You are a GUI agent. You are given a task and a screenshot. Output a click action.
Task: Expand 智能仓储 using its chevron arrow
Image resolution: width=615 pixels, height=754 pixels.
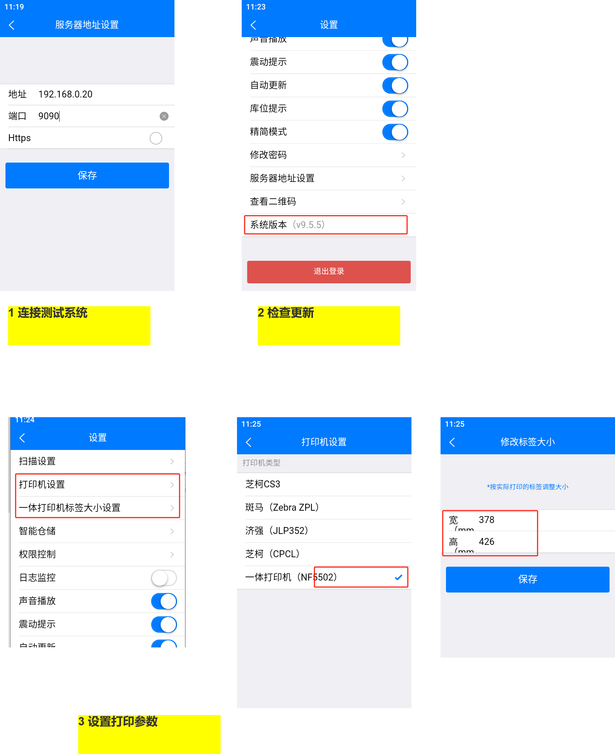pos(172,531)
